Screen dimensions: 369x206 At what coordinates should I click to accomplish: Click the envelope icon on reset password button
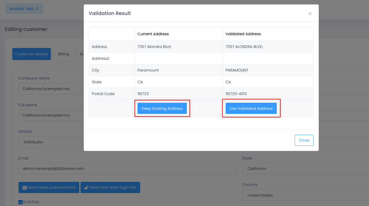point(25,187)
